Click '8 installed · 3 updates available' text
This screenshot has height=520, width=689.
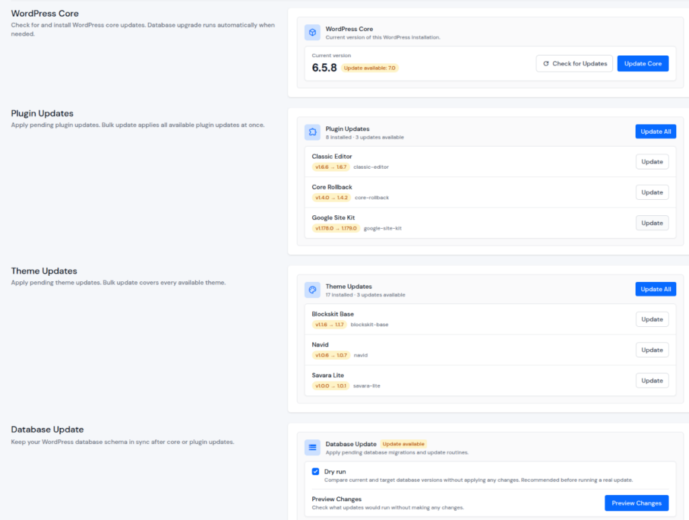(x=365, y=137)
